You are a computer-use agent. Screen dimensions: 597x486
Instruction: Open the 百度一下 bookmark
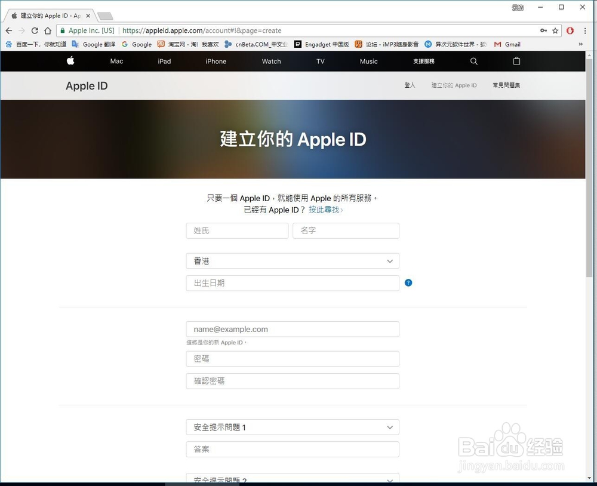coord(36,44)
